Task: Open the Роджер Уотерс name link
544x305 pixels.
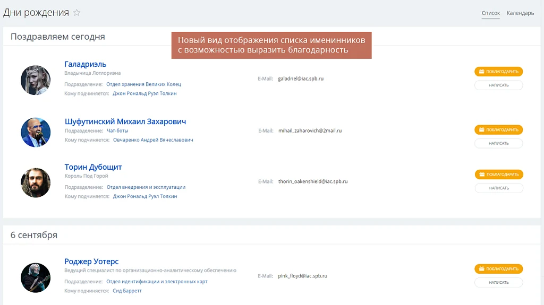Action: [x=91, y=262]
